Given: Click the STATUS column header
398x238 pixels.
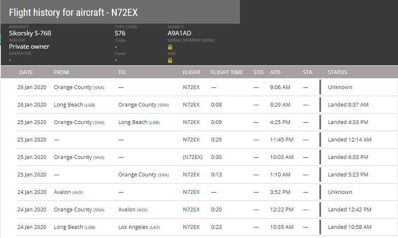Looking at the screenshot, I should (337, 72).
